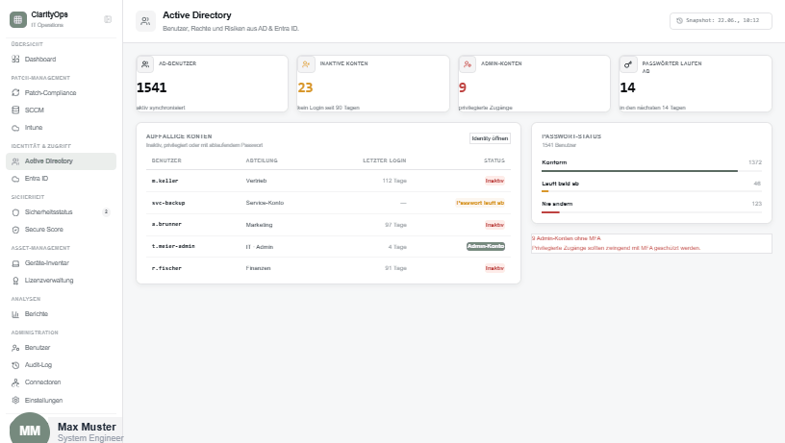Image resolution: width=785 pixels, height=443 pixels.
Task: Open Berichte chart icon entry
Action: pos(15,314)
